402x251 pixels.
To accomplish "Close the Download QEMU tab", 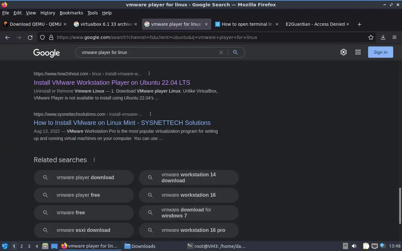I will (65, 24).
